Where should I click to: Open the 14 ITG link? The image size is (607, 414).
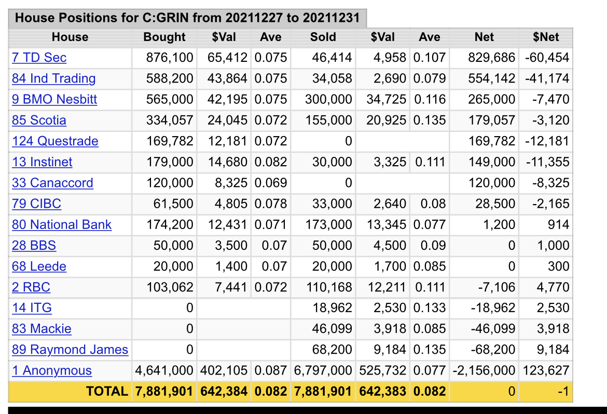[x=32, y=308]
